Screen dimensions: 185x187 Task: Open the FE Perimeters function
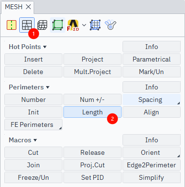click(33, 125)
